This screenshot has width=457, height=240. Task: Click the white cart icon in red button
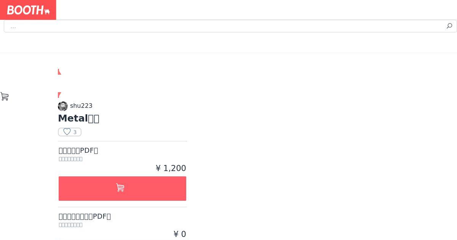tap(120, 187)
